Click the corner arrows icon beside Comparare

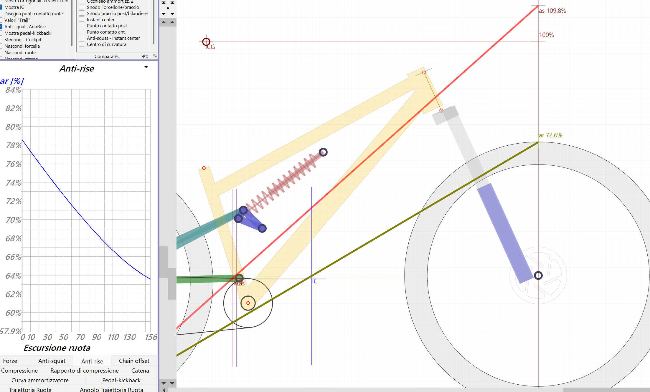coord(155,56)
